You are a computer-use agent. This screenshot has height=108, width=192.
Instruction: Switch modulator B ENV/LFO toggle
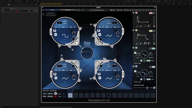click(x=152, y=31)
